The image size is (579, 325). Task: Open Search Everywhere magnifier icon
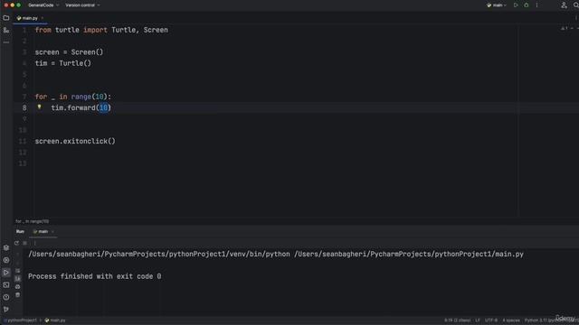575,5
